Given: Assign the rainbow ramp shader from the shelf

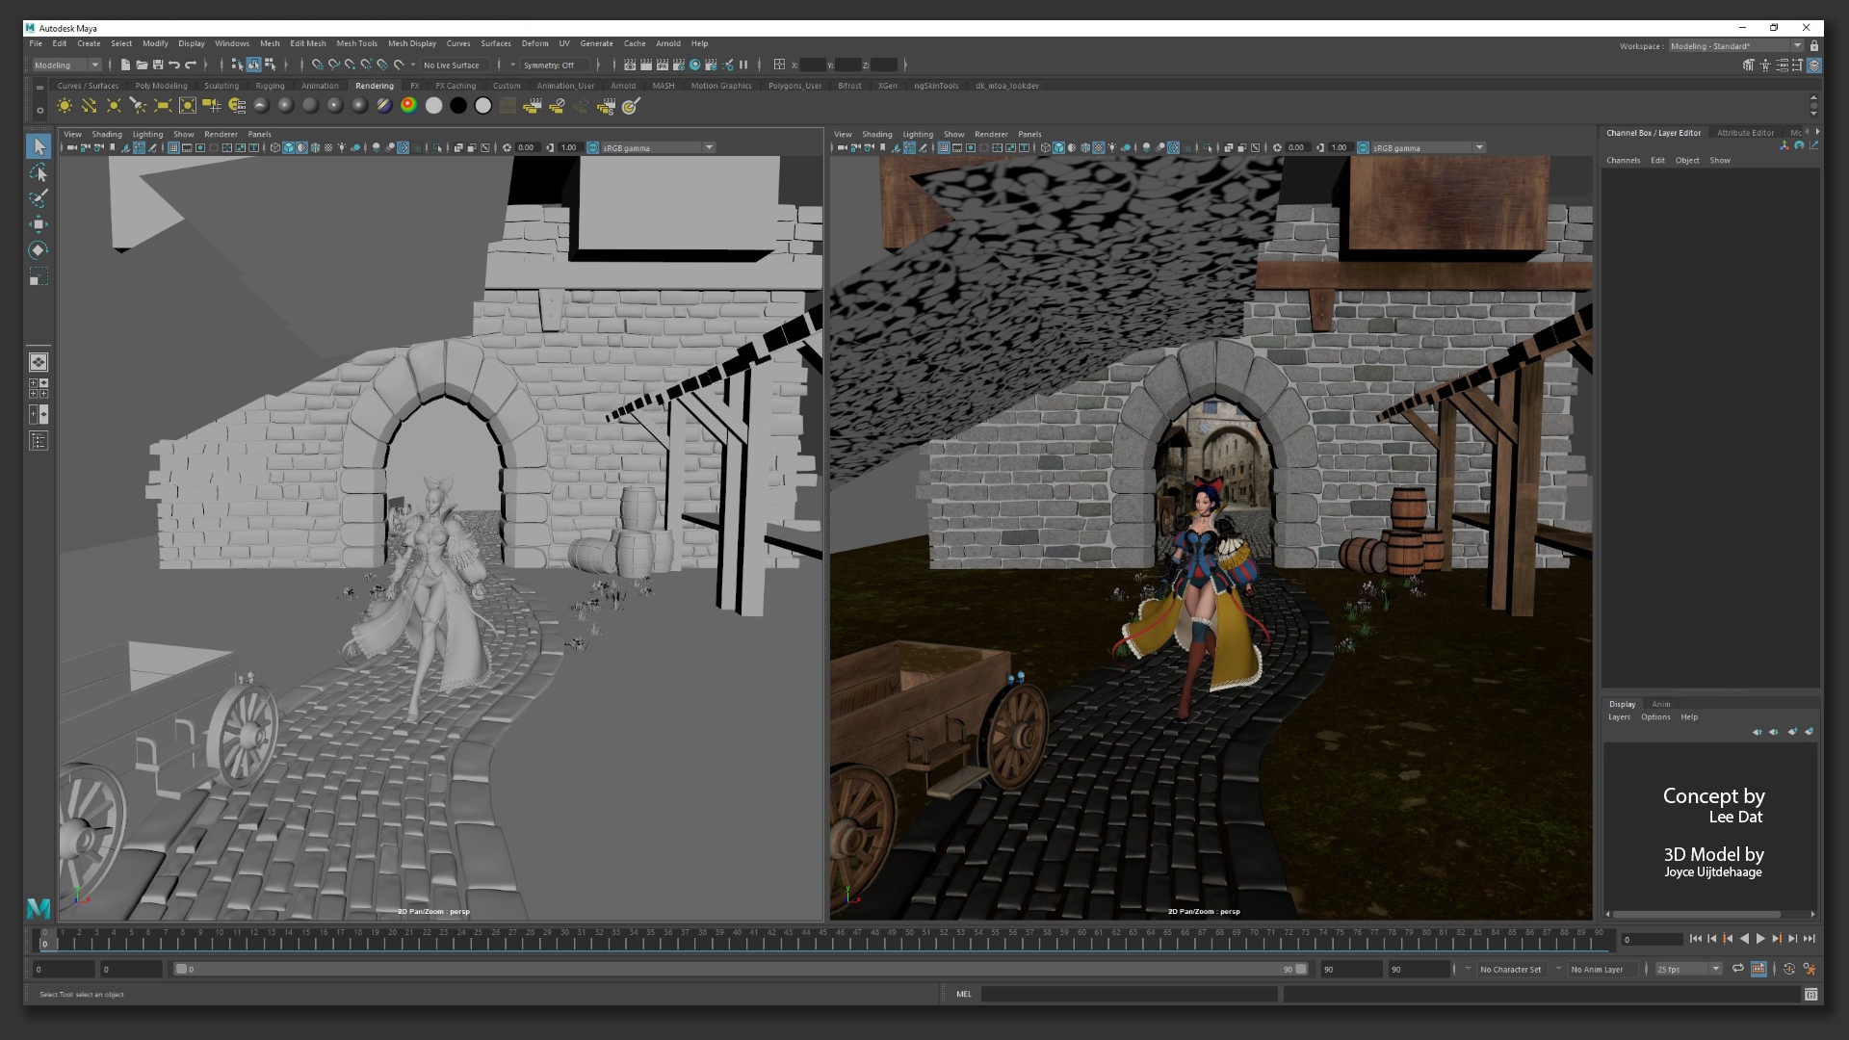Looking at the screenshot, I should (x=409, y=106).
